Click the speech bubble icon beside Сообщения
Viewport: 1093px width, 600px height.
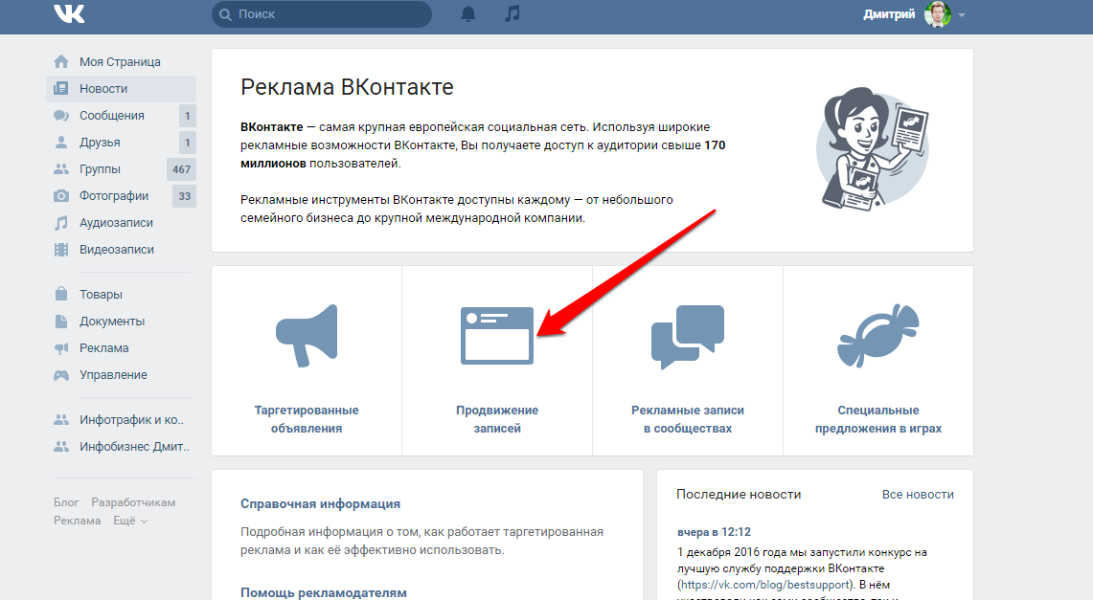point(61,116)
